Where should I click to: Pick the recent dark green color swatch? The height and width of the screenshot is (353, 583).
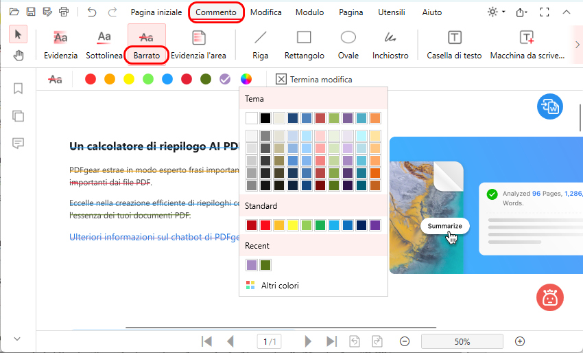click(265, 265)
